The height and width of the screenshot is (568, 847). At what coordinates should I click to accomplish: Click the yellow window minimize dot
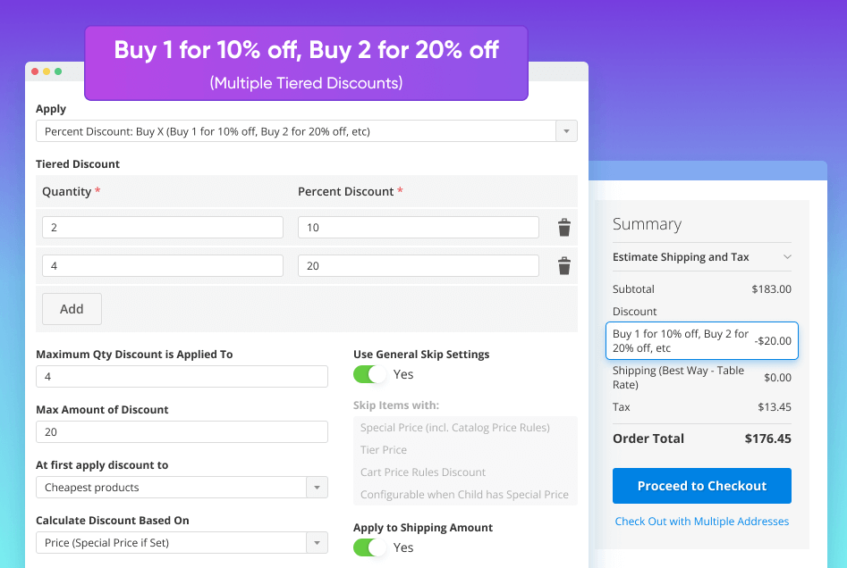click(x=47, y=71)
